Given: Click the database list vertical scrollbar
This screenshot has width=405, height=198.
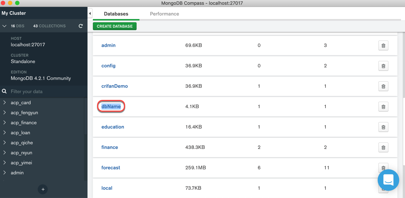Looking at the screenshot, I should (404, 132).
